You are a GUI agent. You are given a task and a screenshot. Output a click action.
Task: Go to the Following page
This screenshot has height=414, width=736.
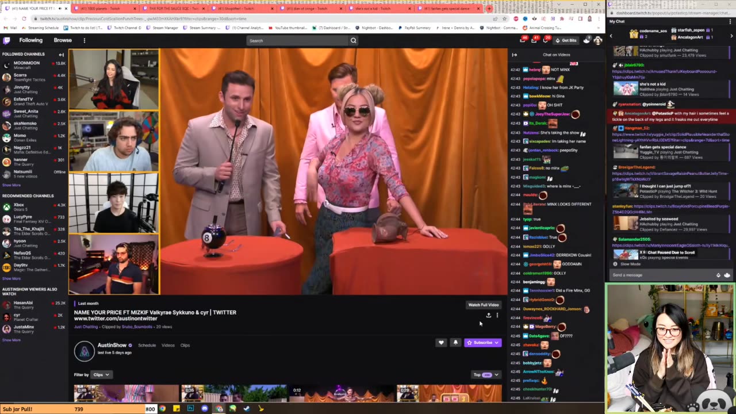30,40
